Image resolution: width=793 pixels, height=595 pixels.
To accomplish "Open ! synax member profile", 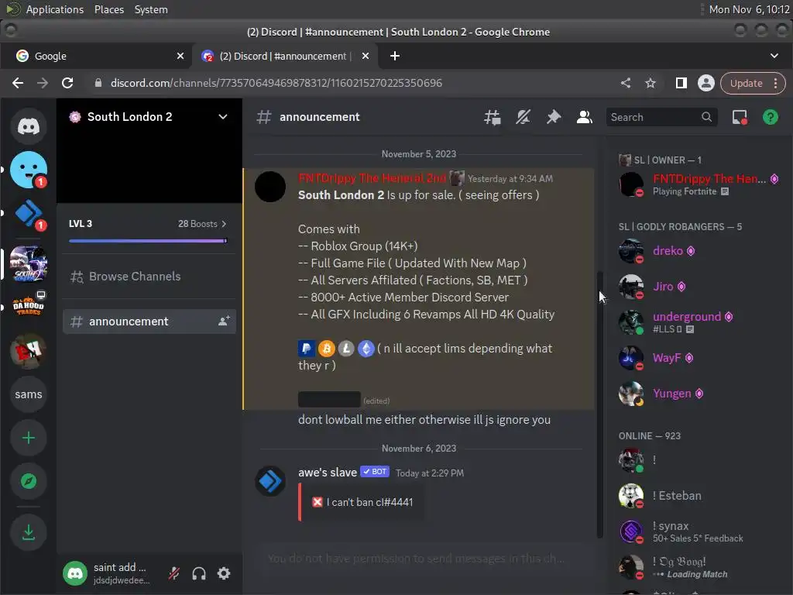I will point(700,531).
